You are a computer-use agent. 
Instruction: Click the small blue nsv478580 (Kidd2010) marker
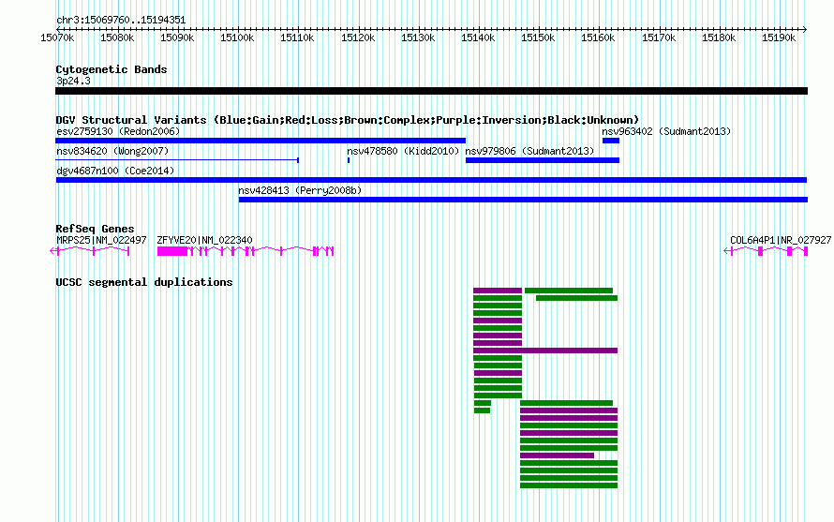(349, 160)
